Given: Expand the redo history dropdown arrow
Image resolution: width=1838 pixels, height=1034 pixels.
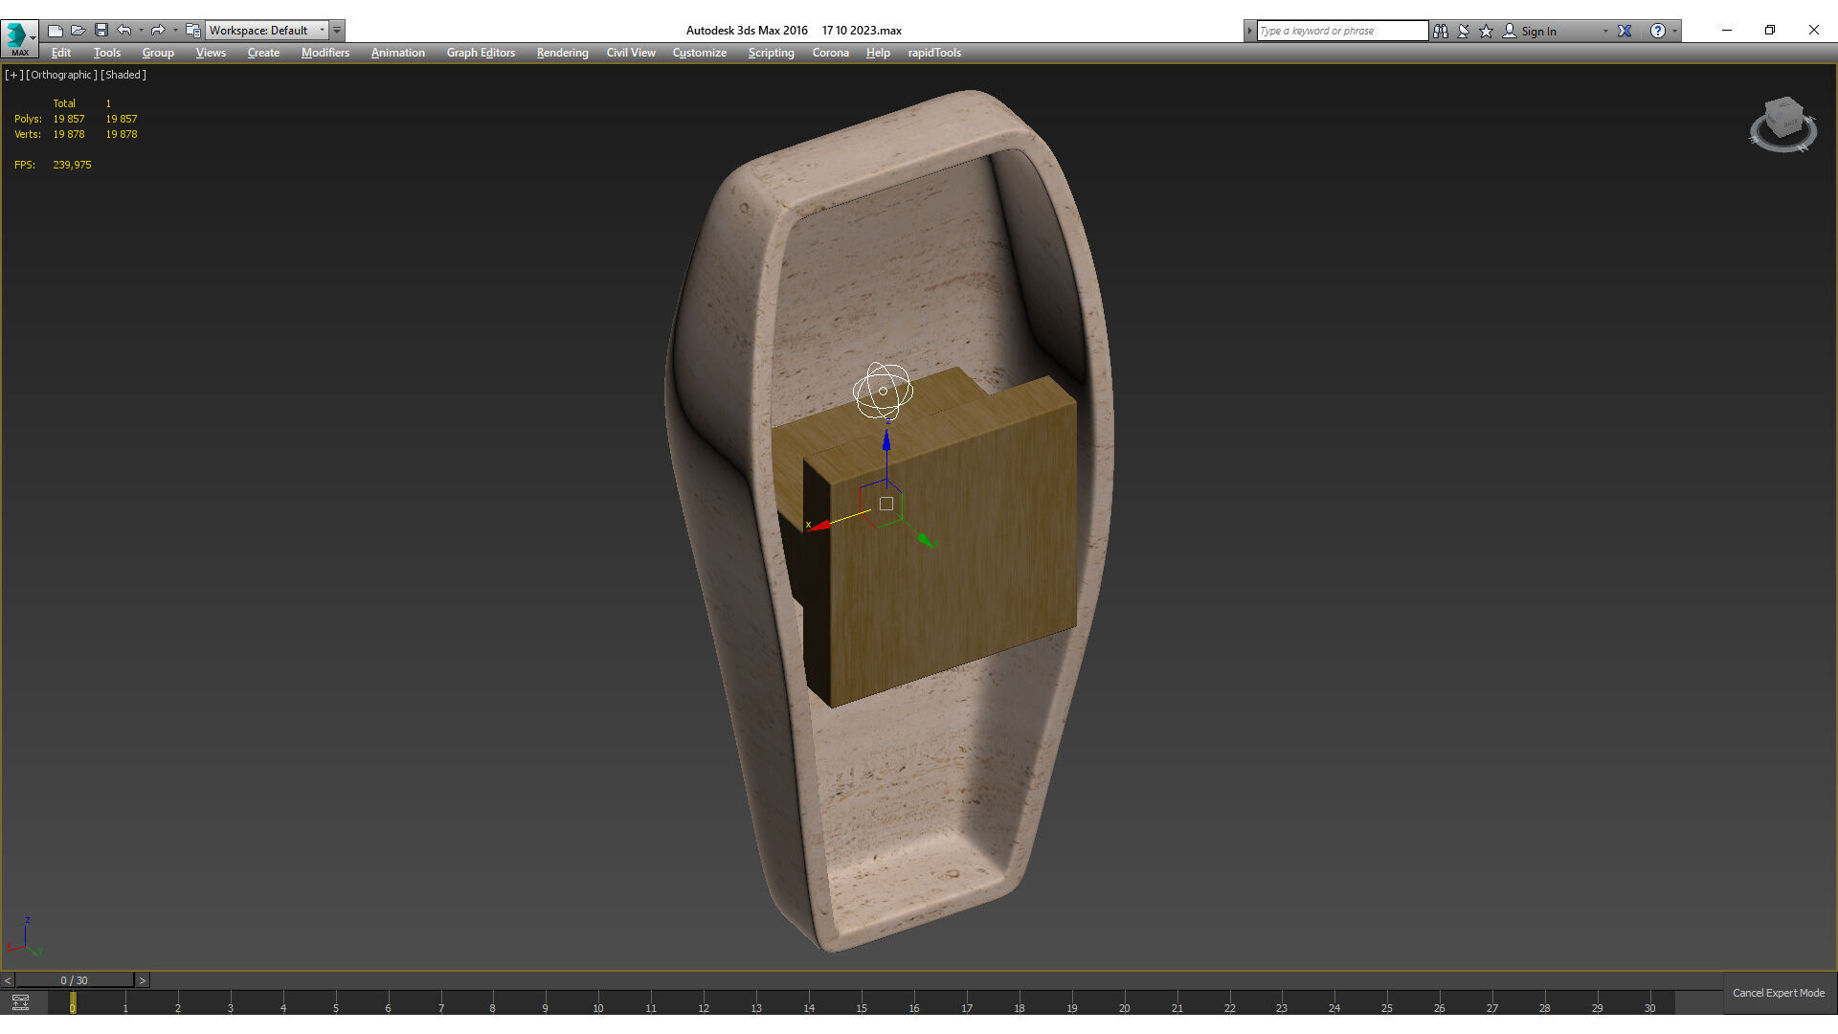Looking at the screenshot, I should point(175,31).
